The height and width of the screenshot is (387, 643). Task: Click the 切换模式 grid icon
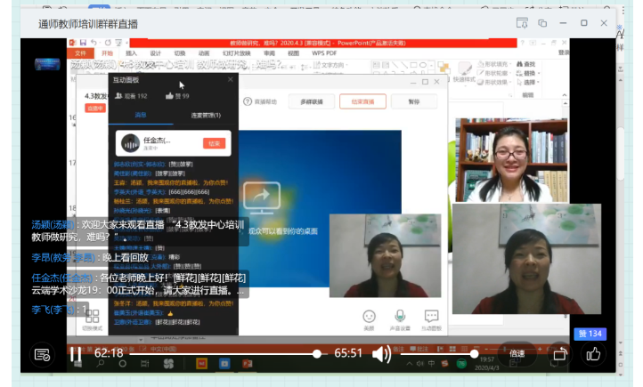pos(93,316)
